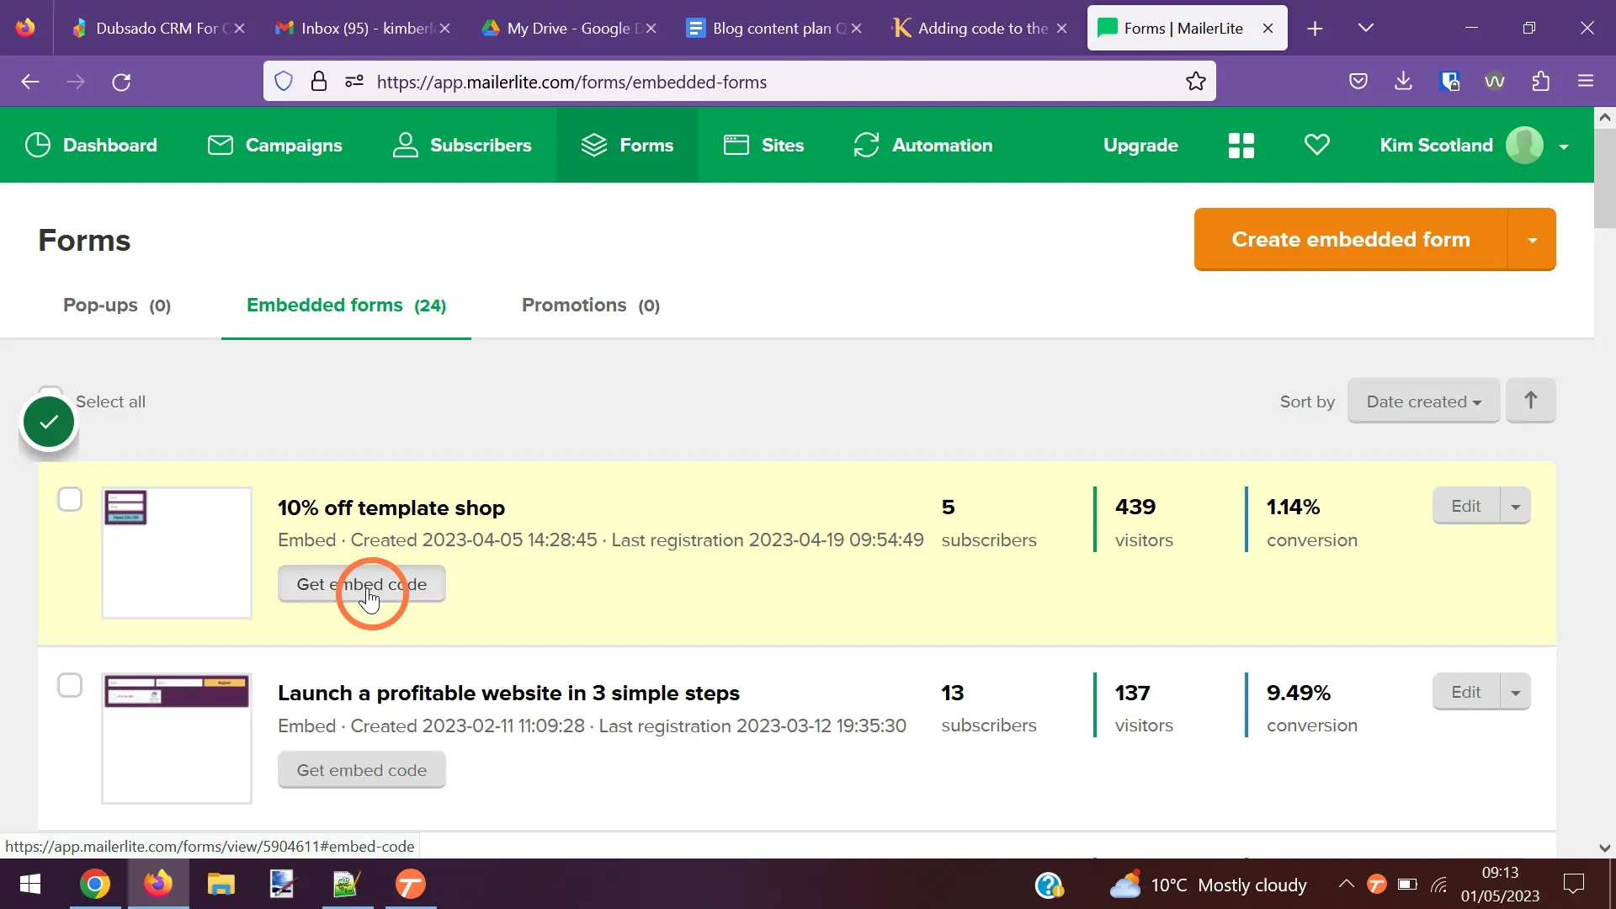
Task: Open the Automation menu
Action: click(x=922, y=146)
